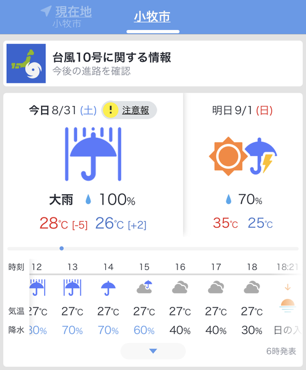Select the 小牧市 tab

152,17
